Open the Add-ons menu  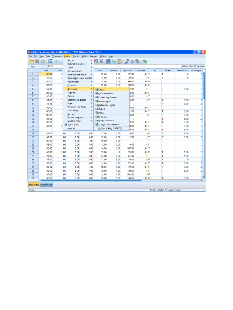pyautogui.click(x=93, y=56)
